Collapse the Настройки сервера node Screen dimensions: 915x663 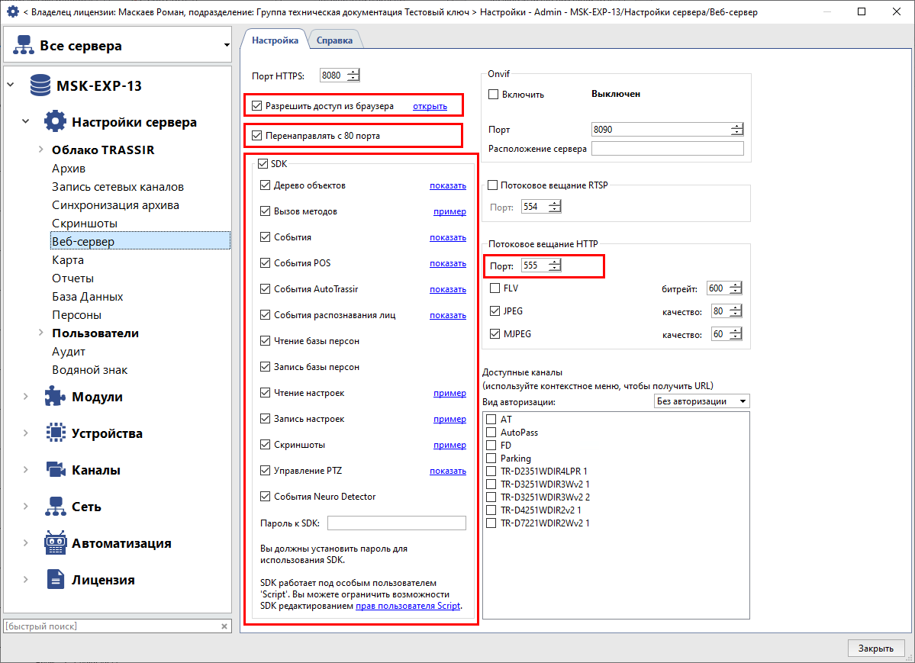tap(26, 121)
